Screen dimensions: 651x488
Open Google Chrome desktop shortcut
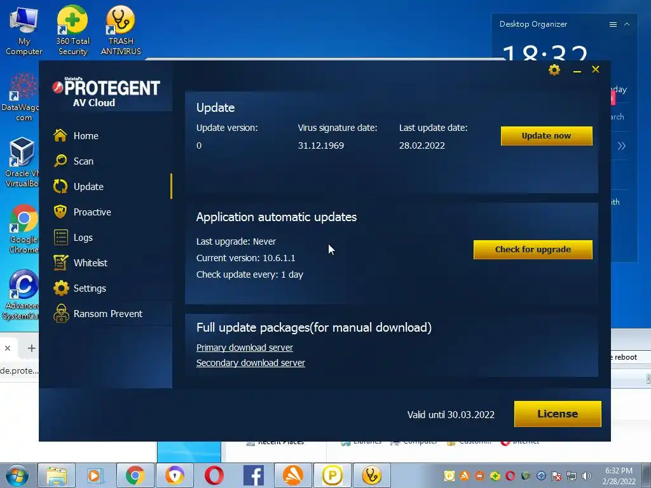[24, 229]
